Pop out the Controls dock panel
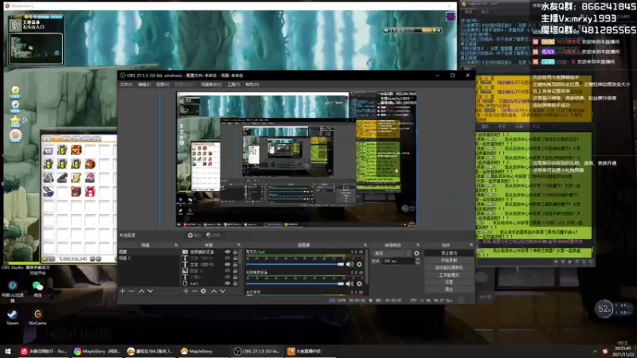The width and height of the screenshot is (637, 358). [471, 245]
